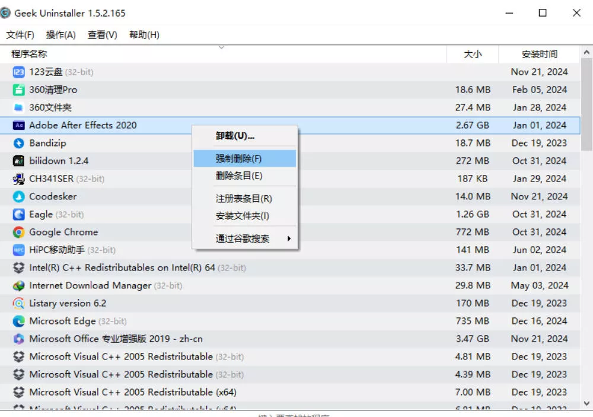Click icon of Visual C++ 2005 Redistributable (x64) 7.00 MB
The width and height of the screenshot is (593, 417).
18,392
